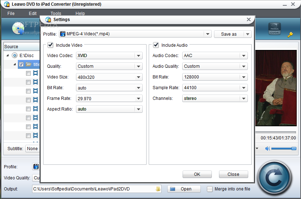Click the big circular Convert button
The width and height of the screenshot is (301, 199).
click(x=274, y=178)
